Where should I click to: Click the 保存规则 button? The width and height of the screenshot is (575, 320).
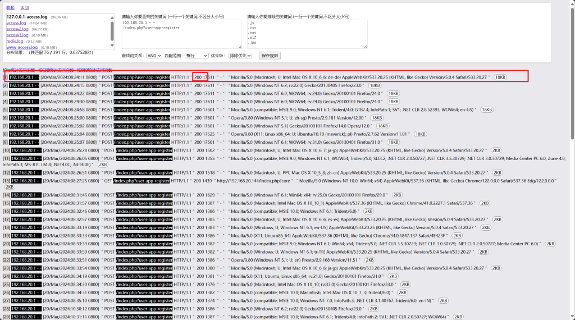tap(270, 56)
